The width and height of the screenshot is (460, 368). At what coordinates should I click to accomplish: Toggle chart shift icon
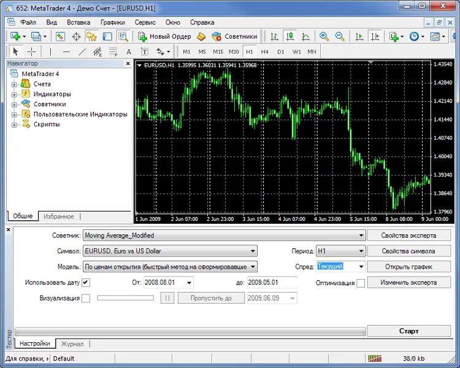click(x=375, y=36)
